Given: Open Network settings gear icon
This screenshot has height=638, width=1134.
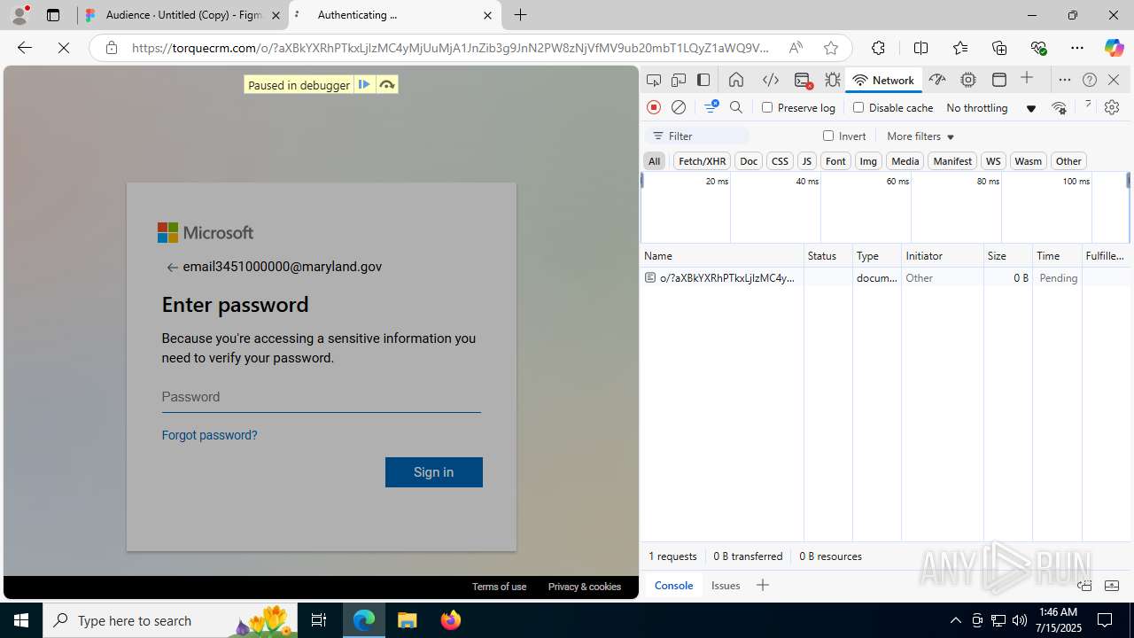Looking at the screenshot, I should coord(1112,107).
